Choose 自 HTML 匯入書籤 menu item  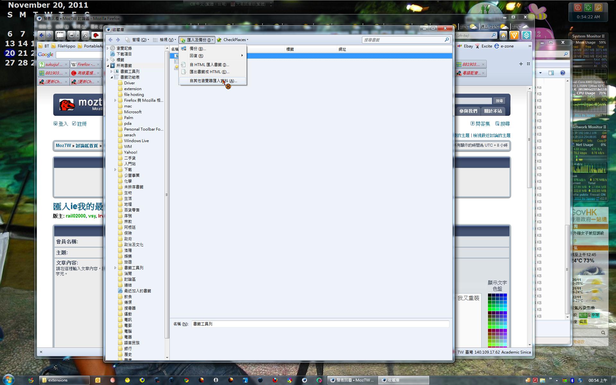tap(212, 65)
